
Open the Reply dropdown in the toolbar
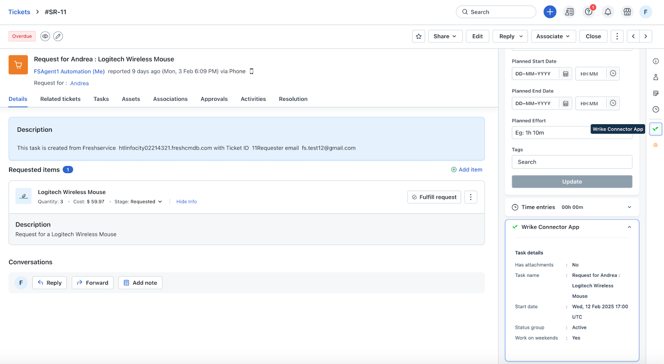tap(510, 36)
